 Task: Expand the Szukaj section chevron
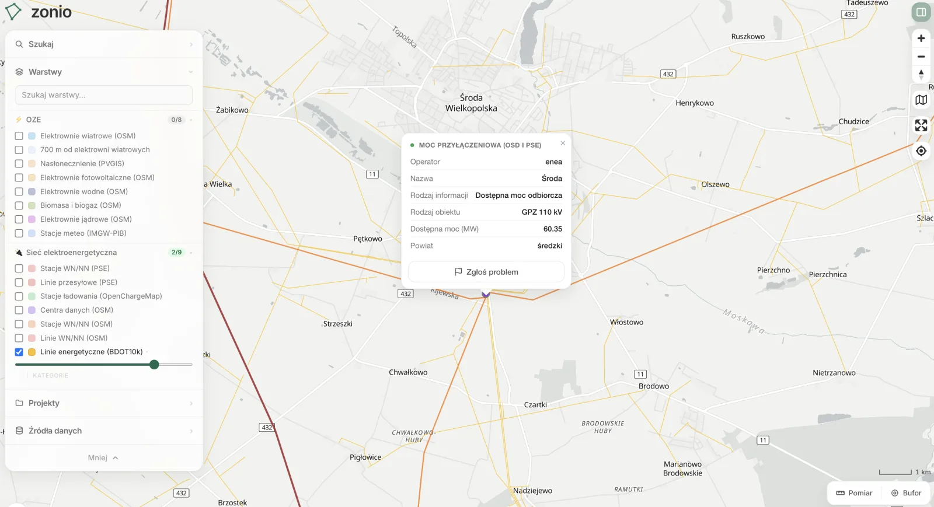[191, 44]
